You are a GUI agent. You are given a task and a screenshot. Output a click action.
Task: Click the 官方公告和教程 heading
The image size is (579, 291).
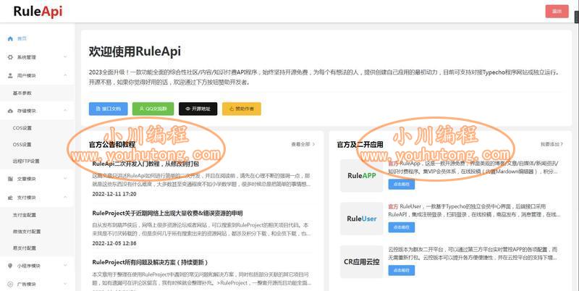(x=112, y=144)
